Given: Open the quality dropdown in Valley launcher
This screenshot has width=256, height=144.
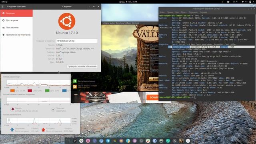Looking at the screenshot, I should [154, 56].
